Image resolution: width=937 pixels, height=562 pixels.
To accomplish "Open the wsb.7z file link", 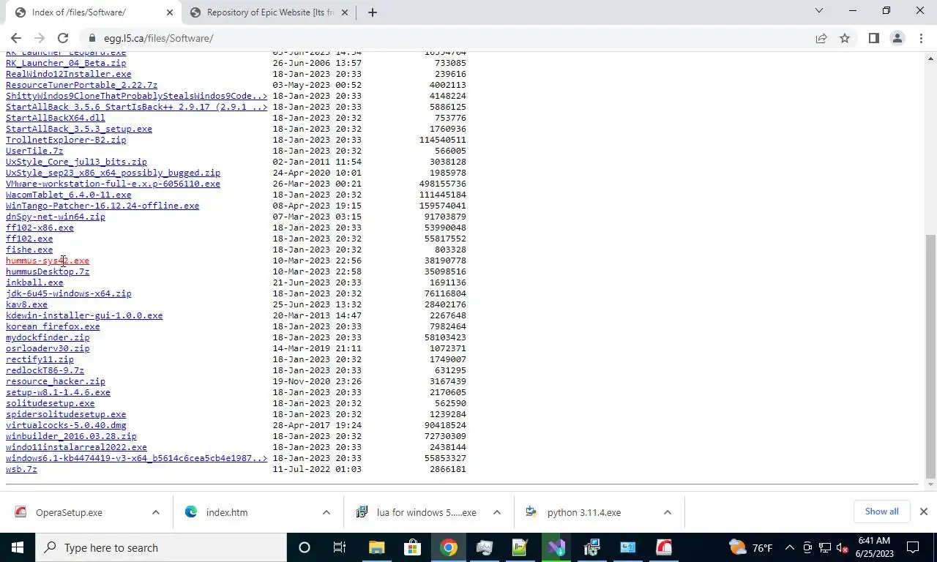I will coord(21,469).
